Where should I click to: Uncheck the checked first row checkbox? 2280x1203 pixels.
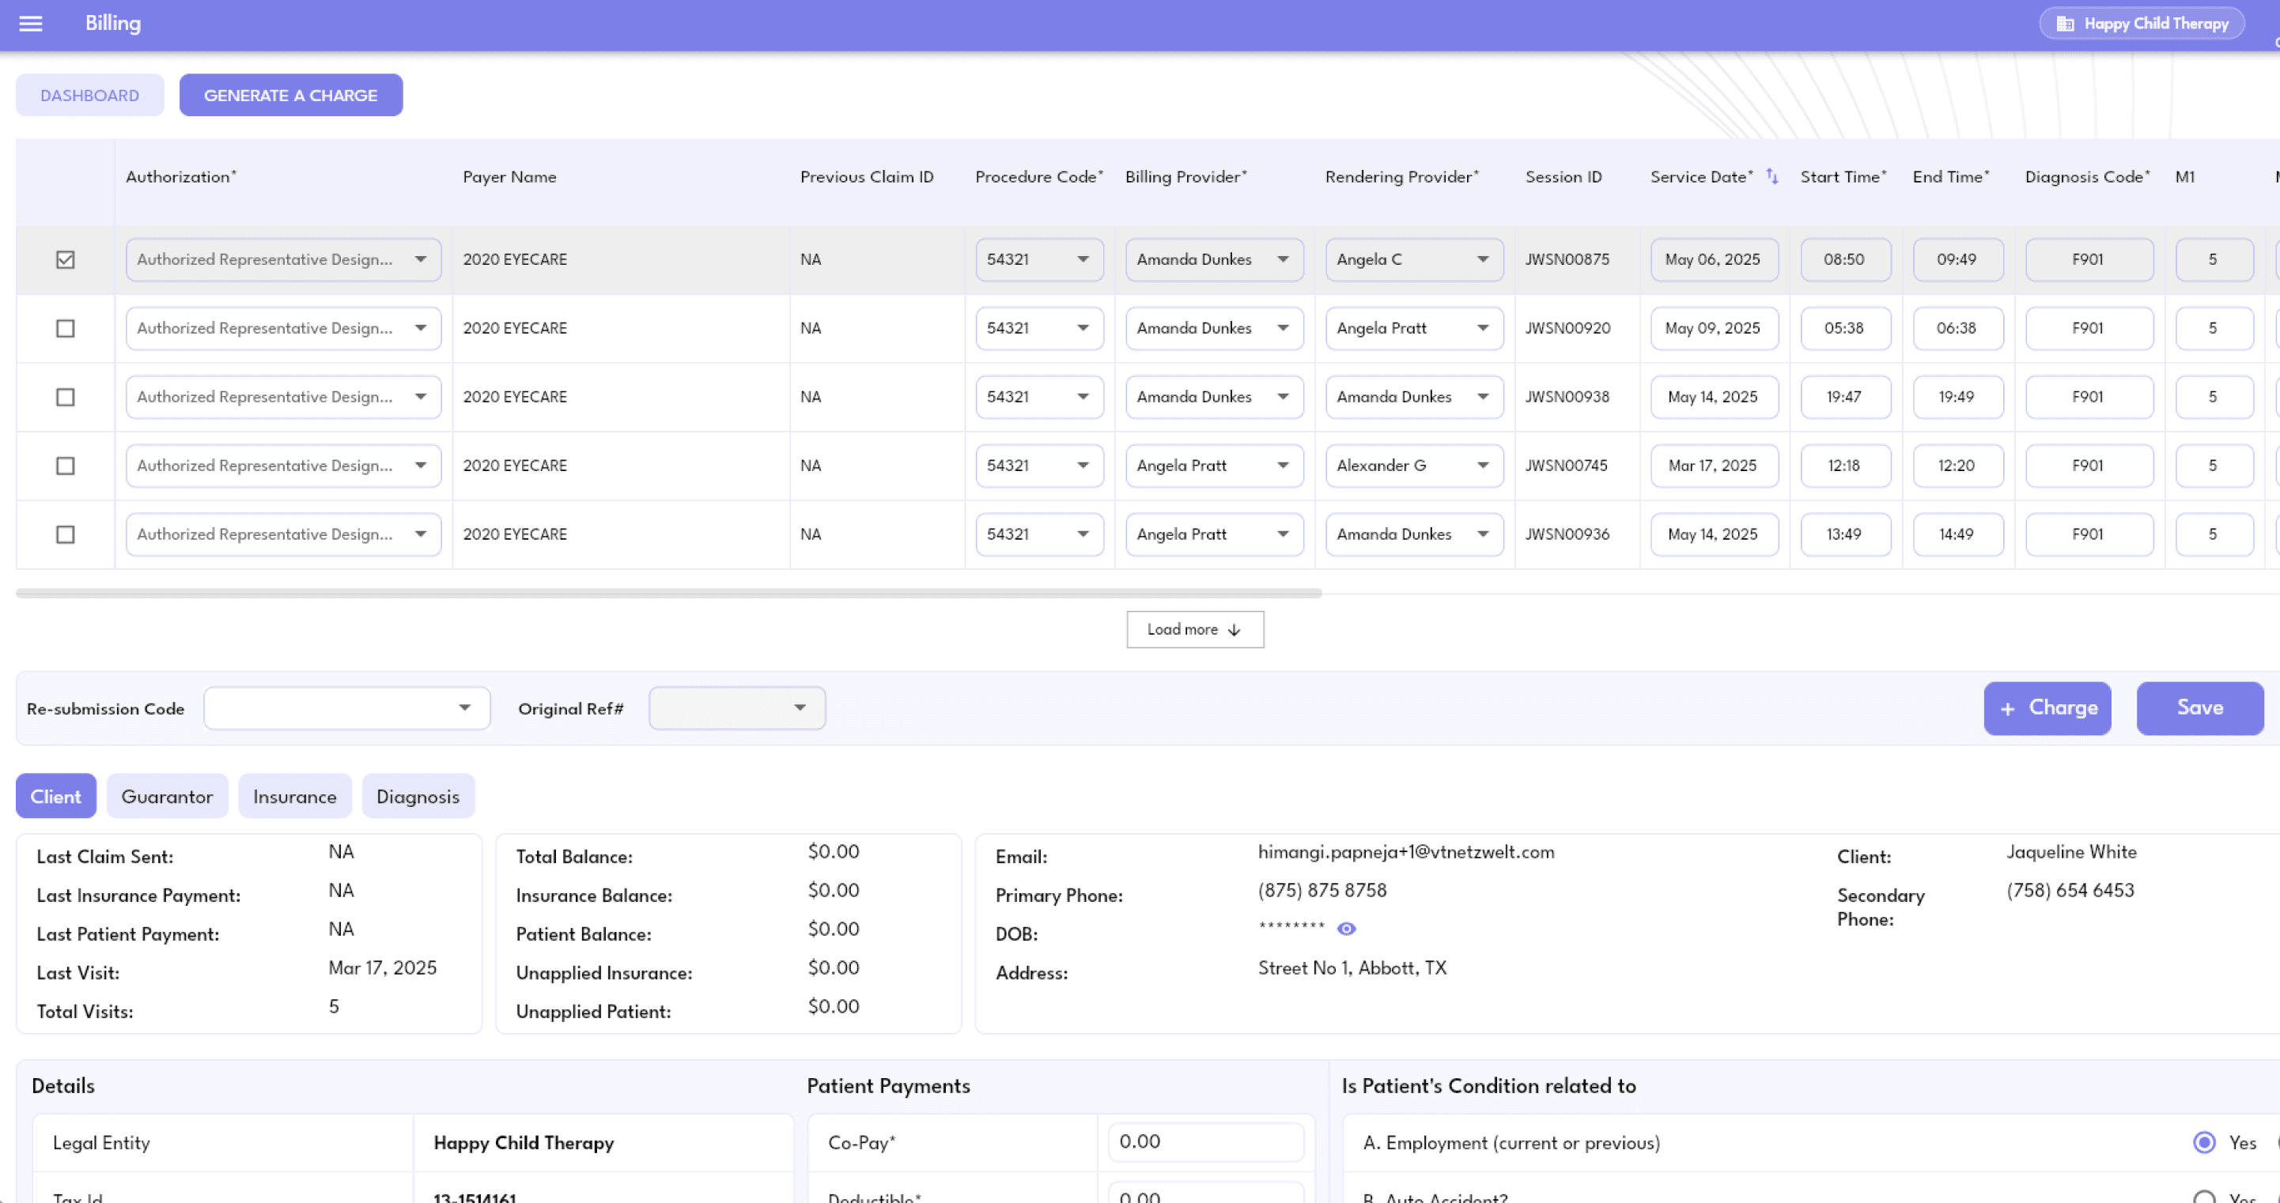pos(66,260)
